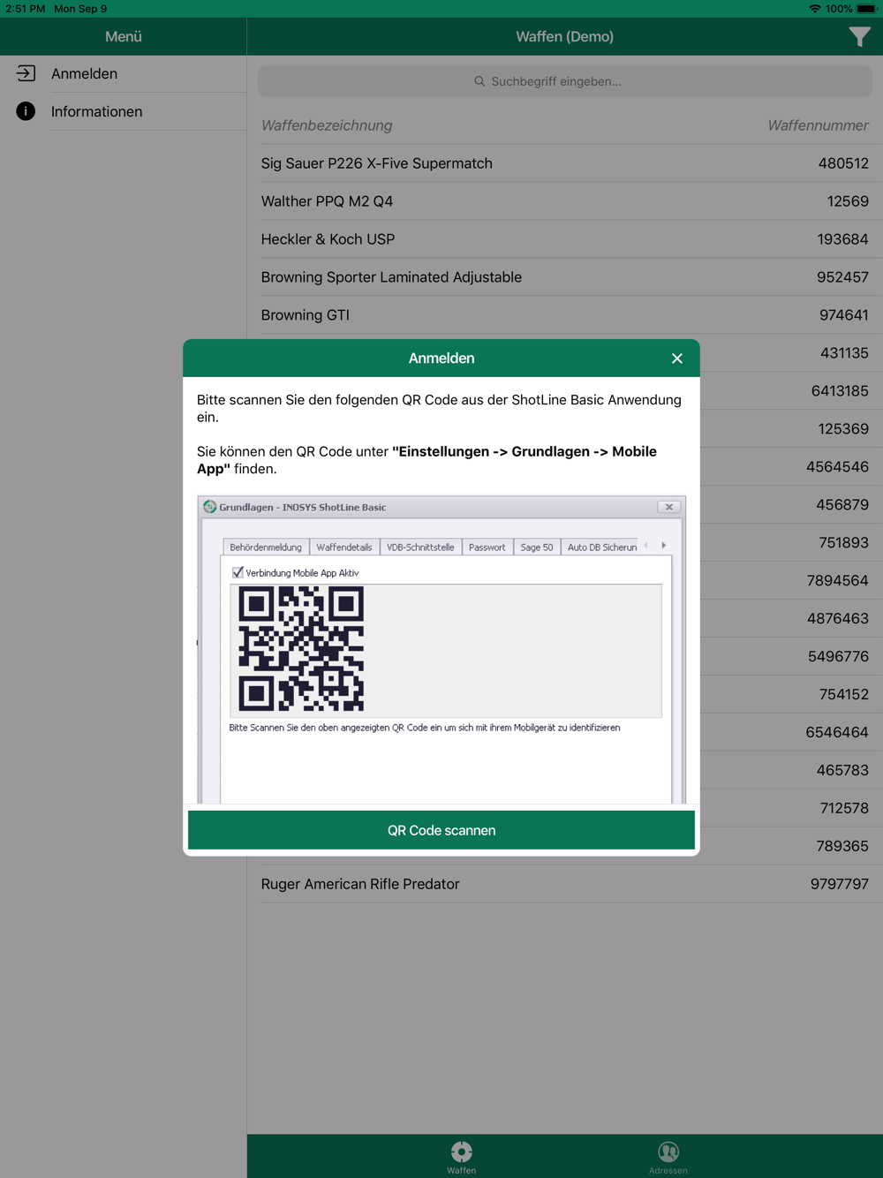
Task: Toggle Verbindung Mobile App Aktiv checkbox in preview
Action: 238,572
